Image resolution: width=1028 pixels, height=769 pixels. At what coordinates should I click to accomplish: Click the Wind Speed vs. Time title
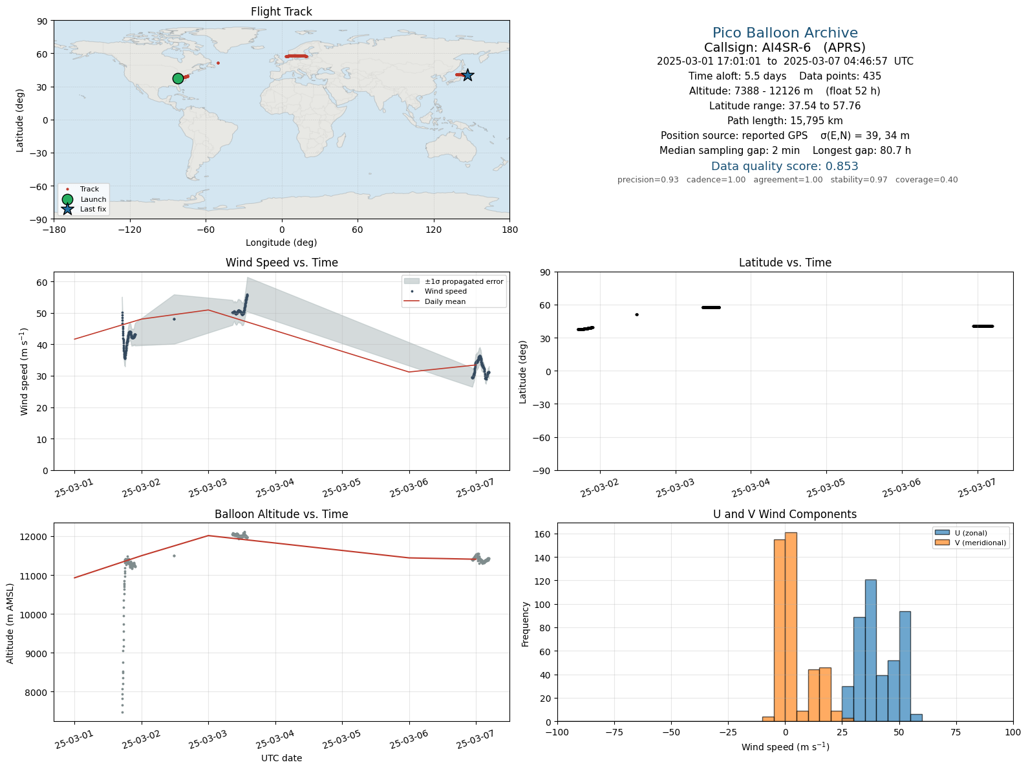point(281,263)
